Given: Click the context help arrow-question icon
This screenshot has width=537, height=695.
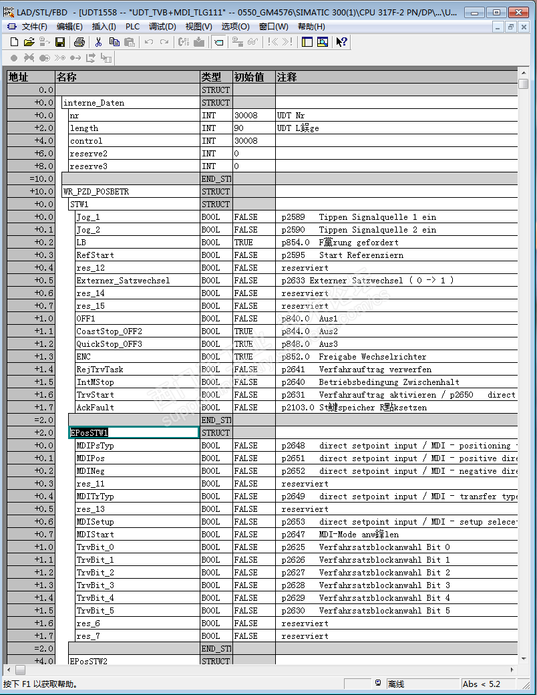Looking at the screenshot, I should pos(341,42).
